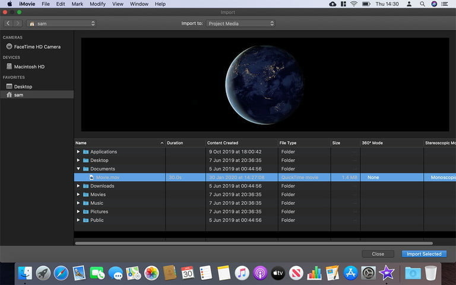Click the sam home folder in sidebar
This screenshot has height=285, width=456.
(x=18, y=95)
